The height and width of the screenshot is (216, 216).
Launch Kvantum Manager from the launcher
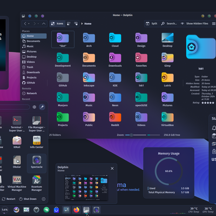pos(37,183)
